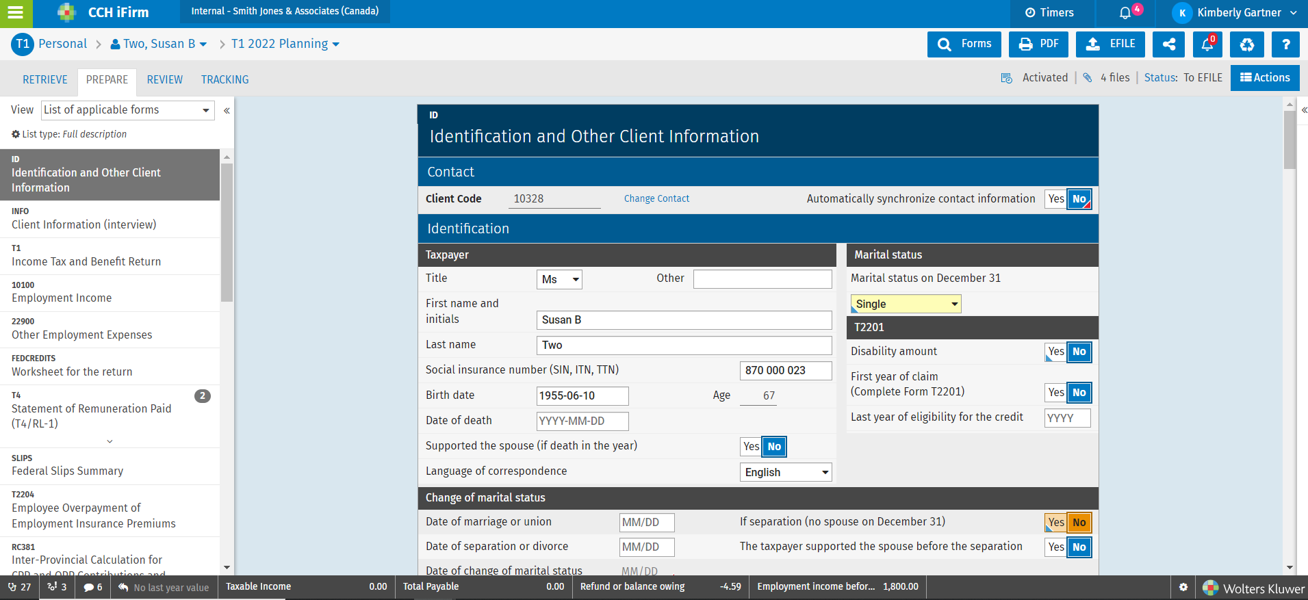Switch to the REVIEW tab

164,79
